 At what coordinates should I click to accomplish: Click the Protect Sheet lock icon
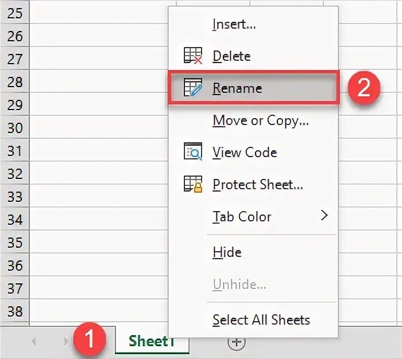tap(192, 184)
